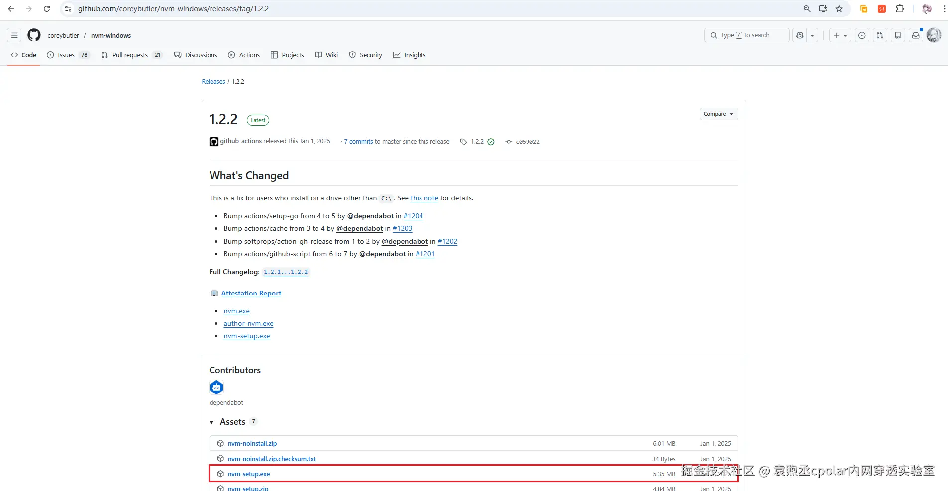
Task: Open the Issues tab
Action: tap(68, 55)
